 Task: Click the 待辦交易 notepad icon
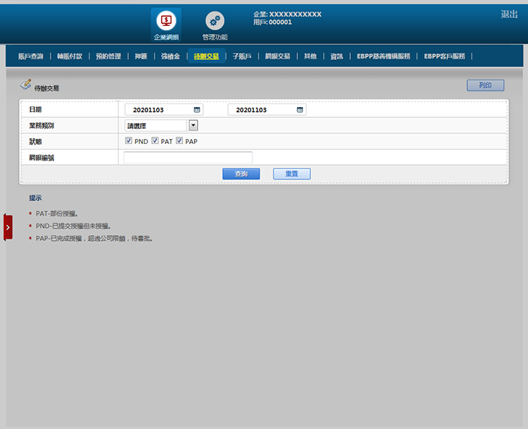pyautogui.click(x=26, y=85)
